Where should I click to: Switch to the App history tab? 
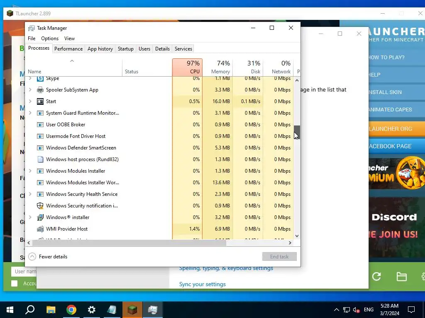pos(100,49)
